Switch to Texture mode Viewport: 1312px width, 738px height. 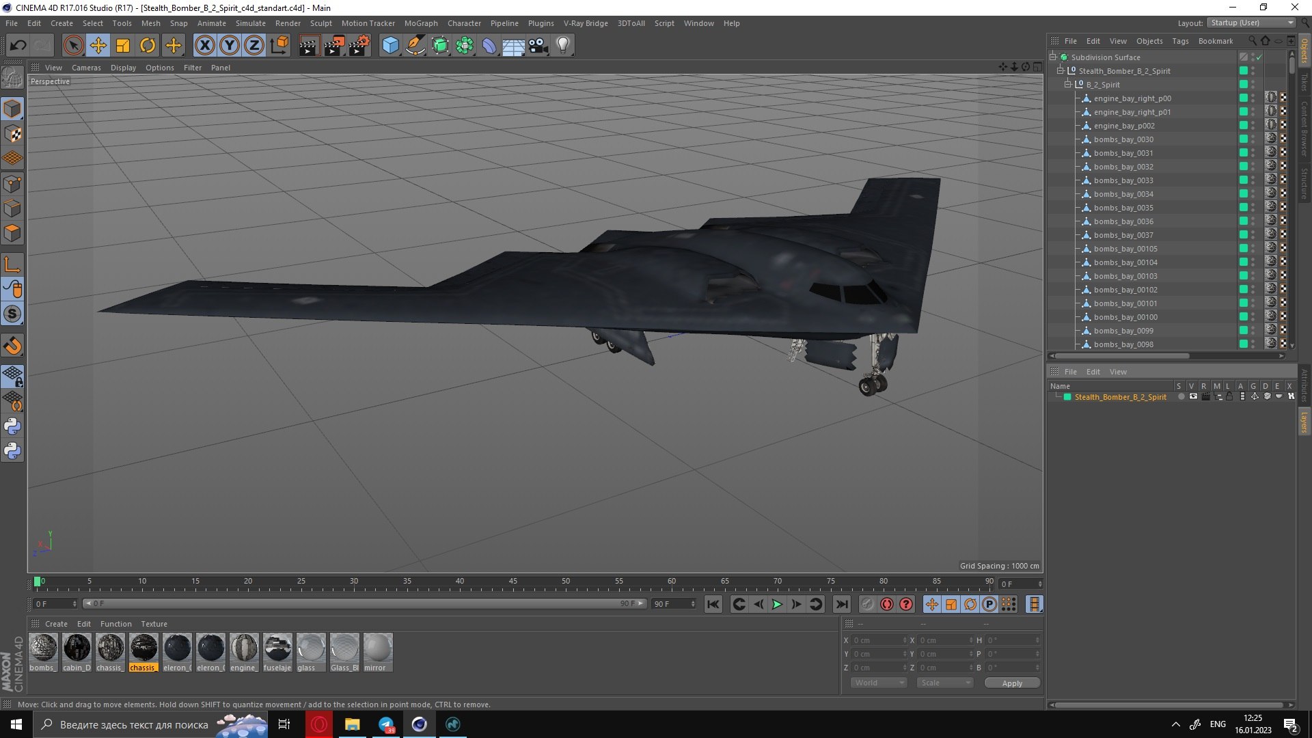(x=12, y=134)
